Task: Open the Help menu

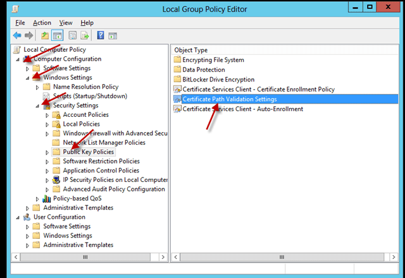Action: click(87, 23)
